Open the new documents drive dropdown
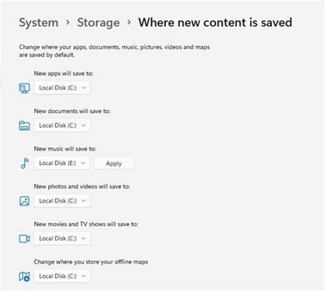Image resolution: width=325 pixels, height=291 pixels. point(62,125)
